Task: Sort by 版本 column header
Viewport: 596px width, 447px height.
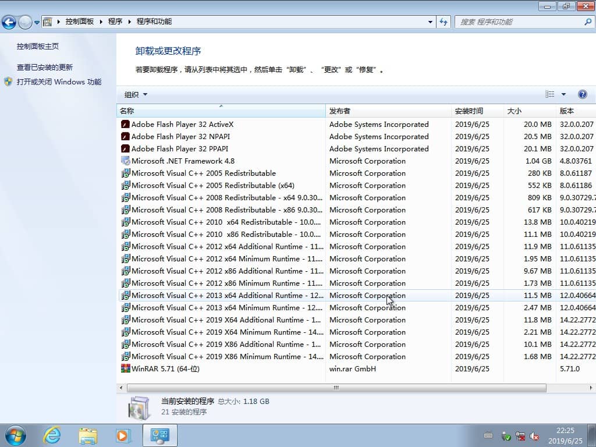Action: (x=576, y=111)
